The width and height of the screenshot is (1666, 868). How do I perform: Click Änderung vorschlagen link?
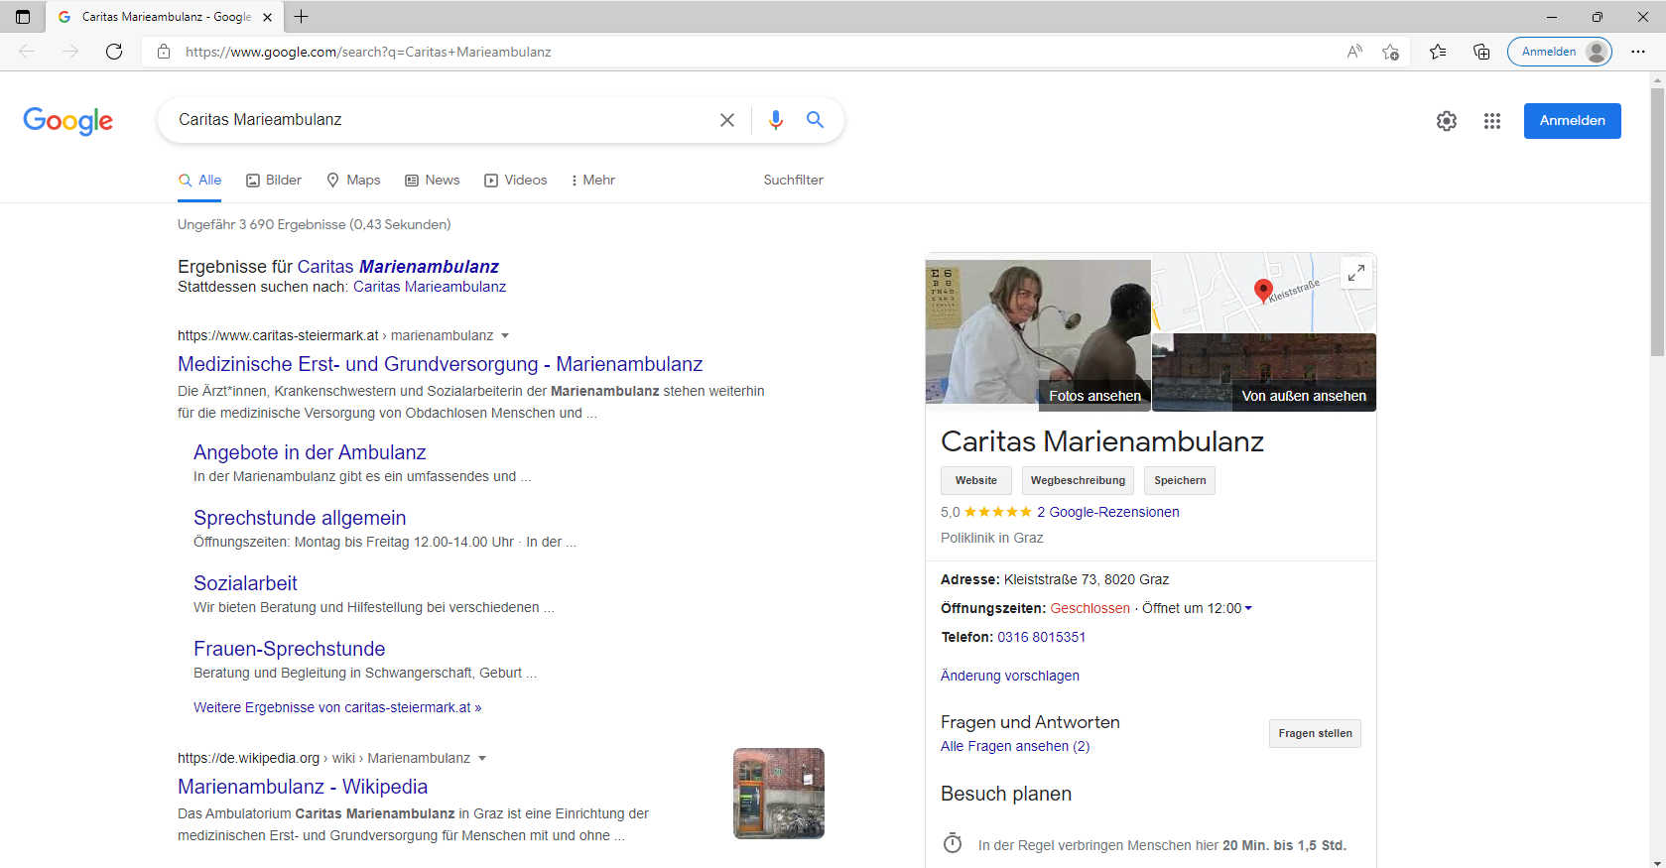1009,676
